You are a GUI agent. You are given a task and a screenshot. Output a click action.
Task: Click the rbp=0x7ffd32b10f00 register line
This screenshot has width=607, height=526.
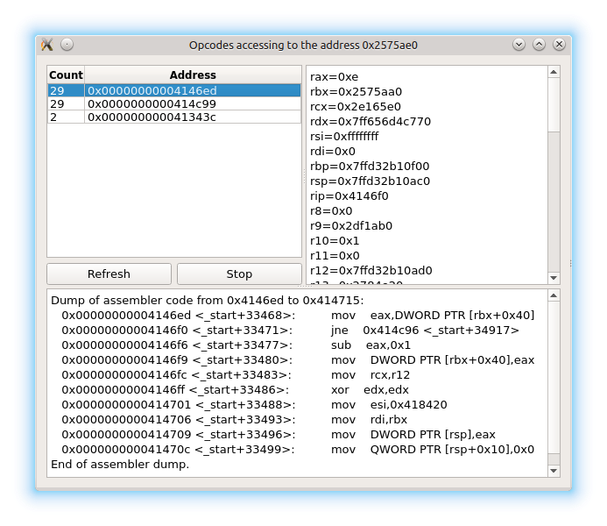pos(370,167)
